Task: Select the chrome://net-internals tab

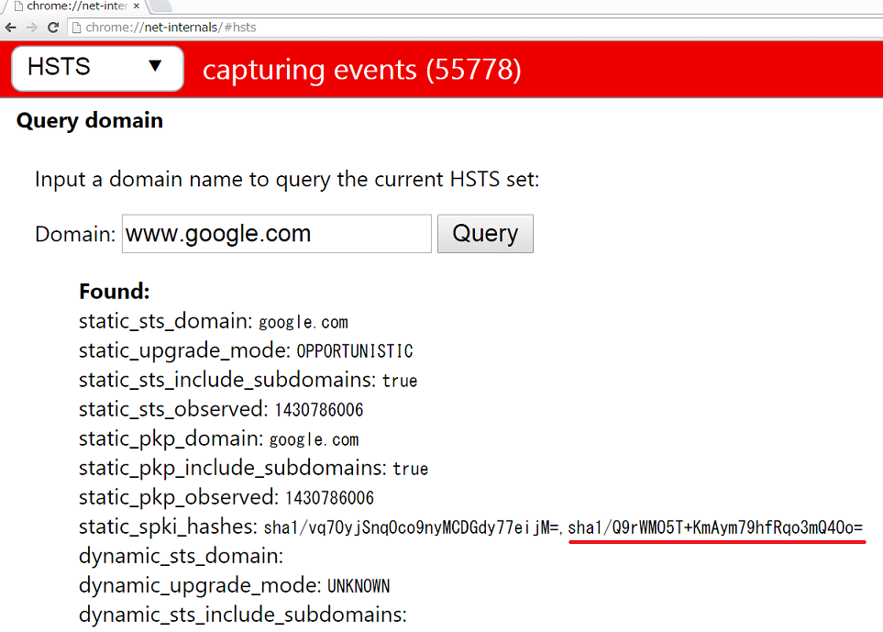Action: coord(76,6)
